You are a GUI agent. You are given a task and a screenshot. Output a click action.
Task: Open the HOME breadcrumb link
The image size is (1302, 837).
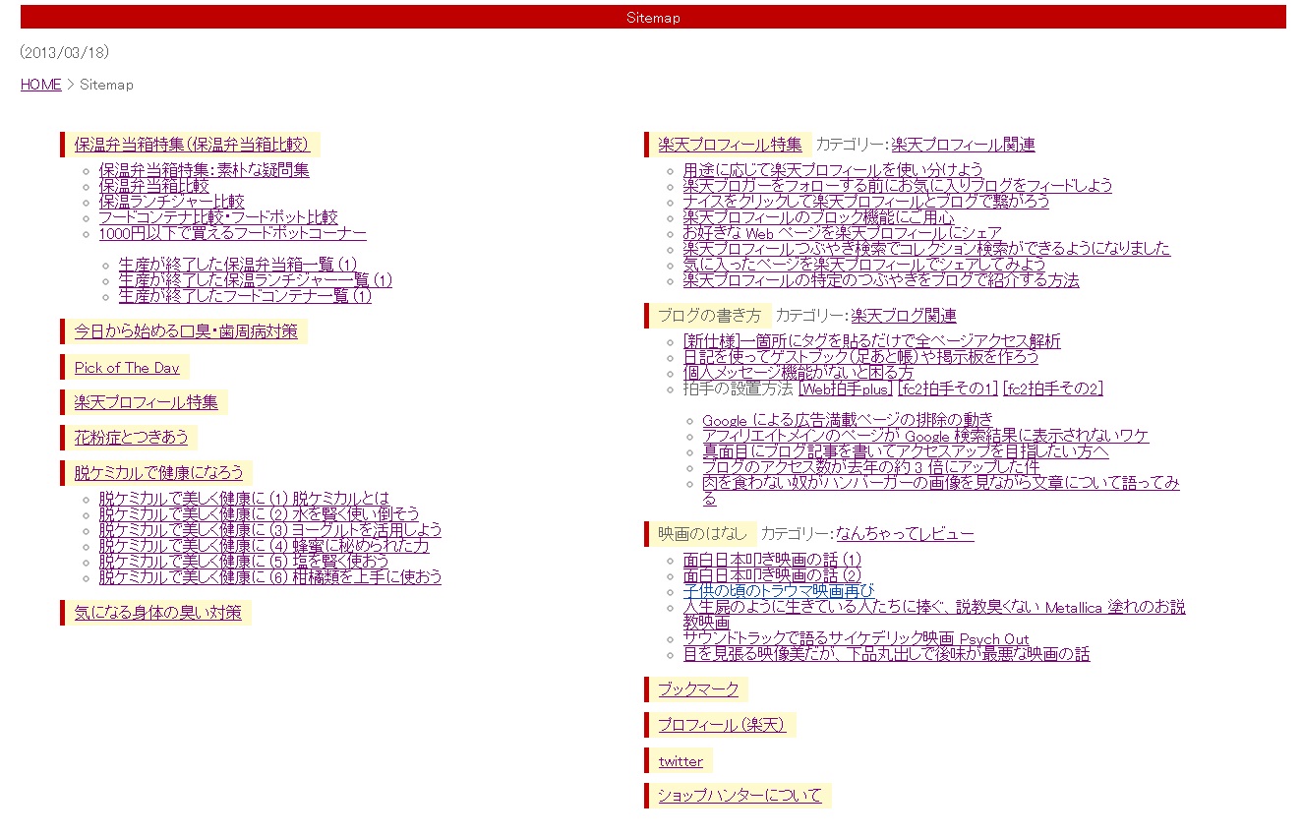[x=40, y=85]
